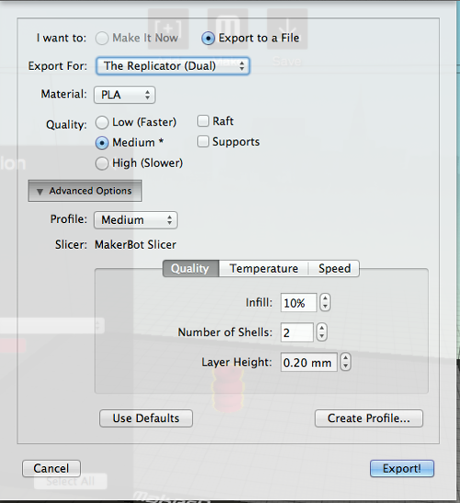Screen dimensions: 460x503
Task: Enable the Raft checkbox
Action: [x=203, y=122]
